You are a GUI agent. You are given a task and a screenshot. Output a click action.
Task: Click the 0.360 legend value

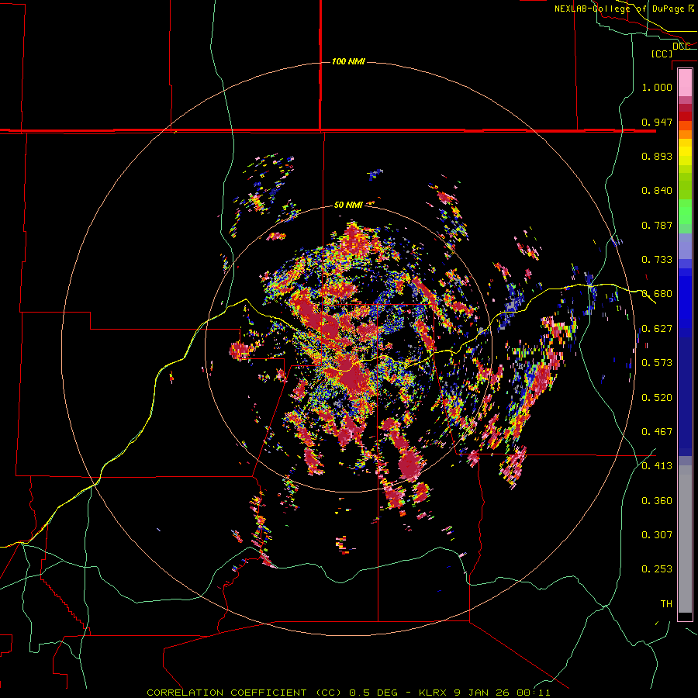pos(657,501)
